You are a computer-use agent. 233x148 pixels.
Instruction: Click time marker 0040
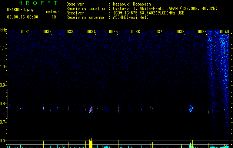click(x=224, y=32)
